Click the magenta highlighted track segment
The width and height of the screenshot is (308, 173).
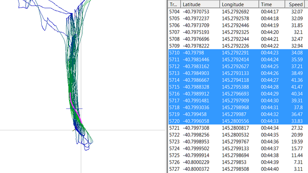pyautogui.click(x=75, y=108)
